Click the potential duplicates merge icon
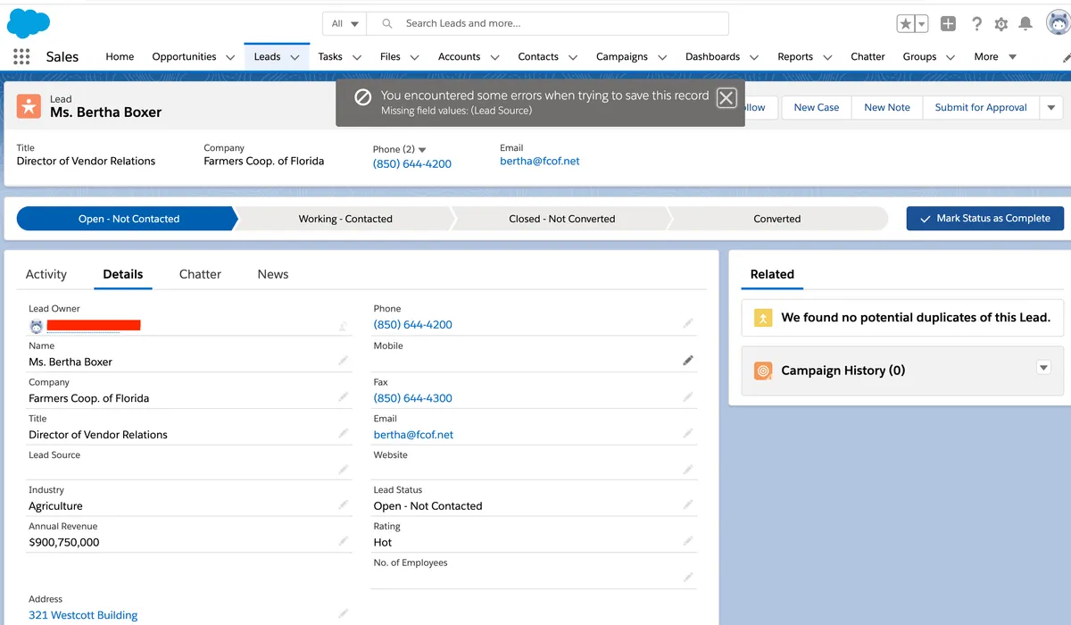1071x625 pixels. click(763, 317)
